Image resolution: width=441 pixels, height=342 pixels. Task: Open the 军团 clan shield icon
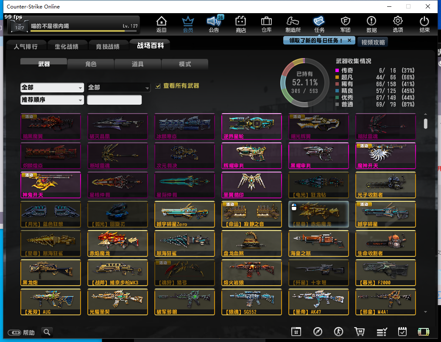coord(345,24)
